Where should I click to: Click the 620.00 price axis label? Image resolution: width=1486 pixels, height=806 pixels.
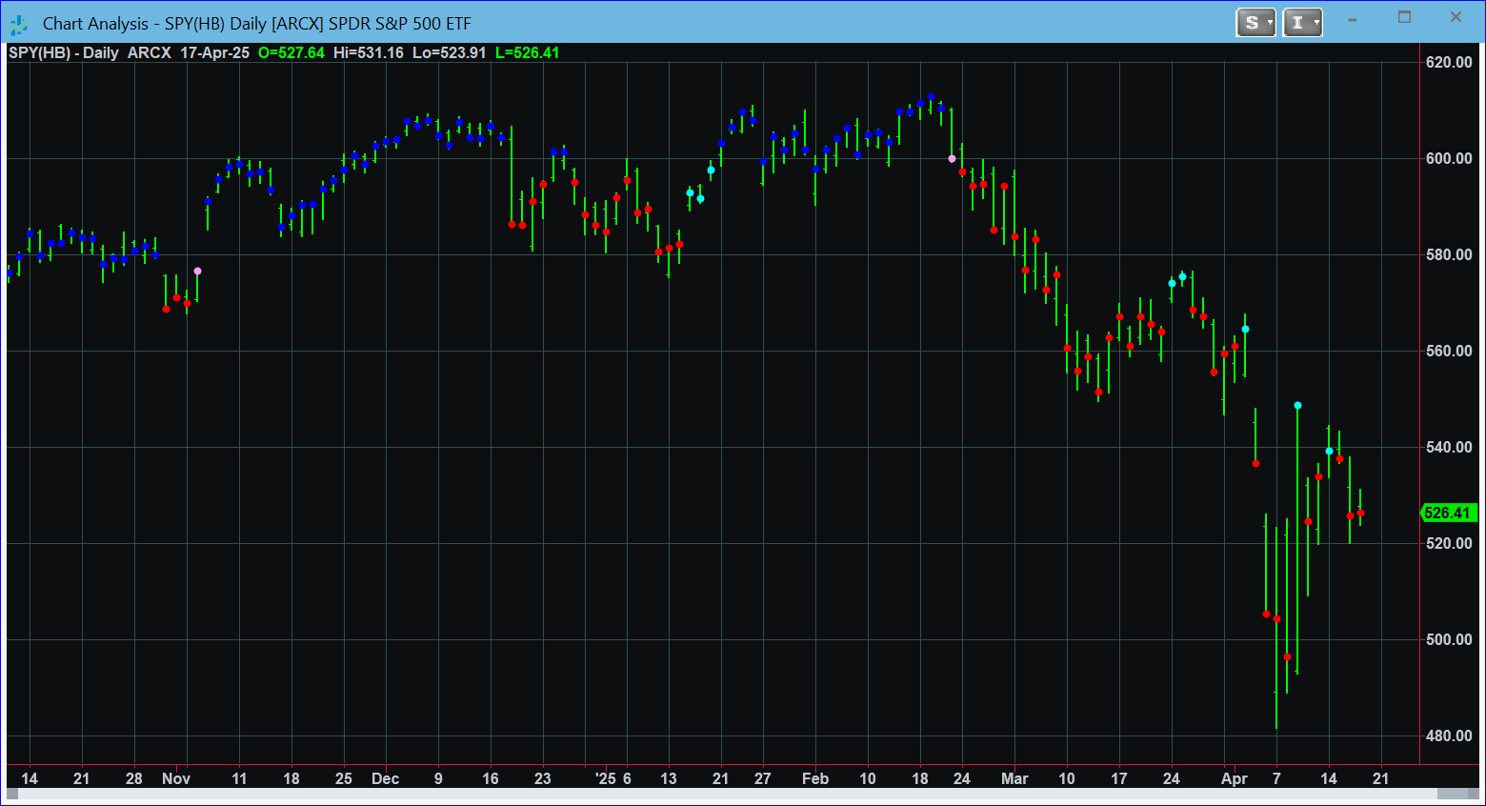click(1449, 62)
